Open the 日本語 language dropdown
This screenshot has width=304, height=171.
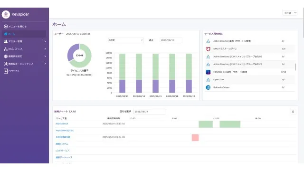[x=290, y=13]
